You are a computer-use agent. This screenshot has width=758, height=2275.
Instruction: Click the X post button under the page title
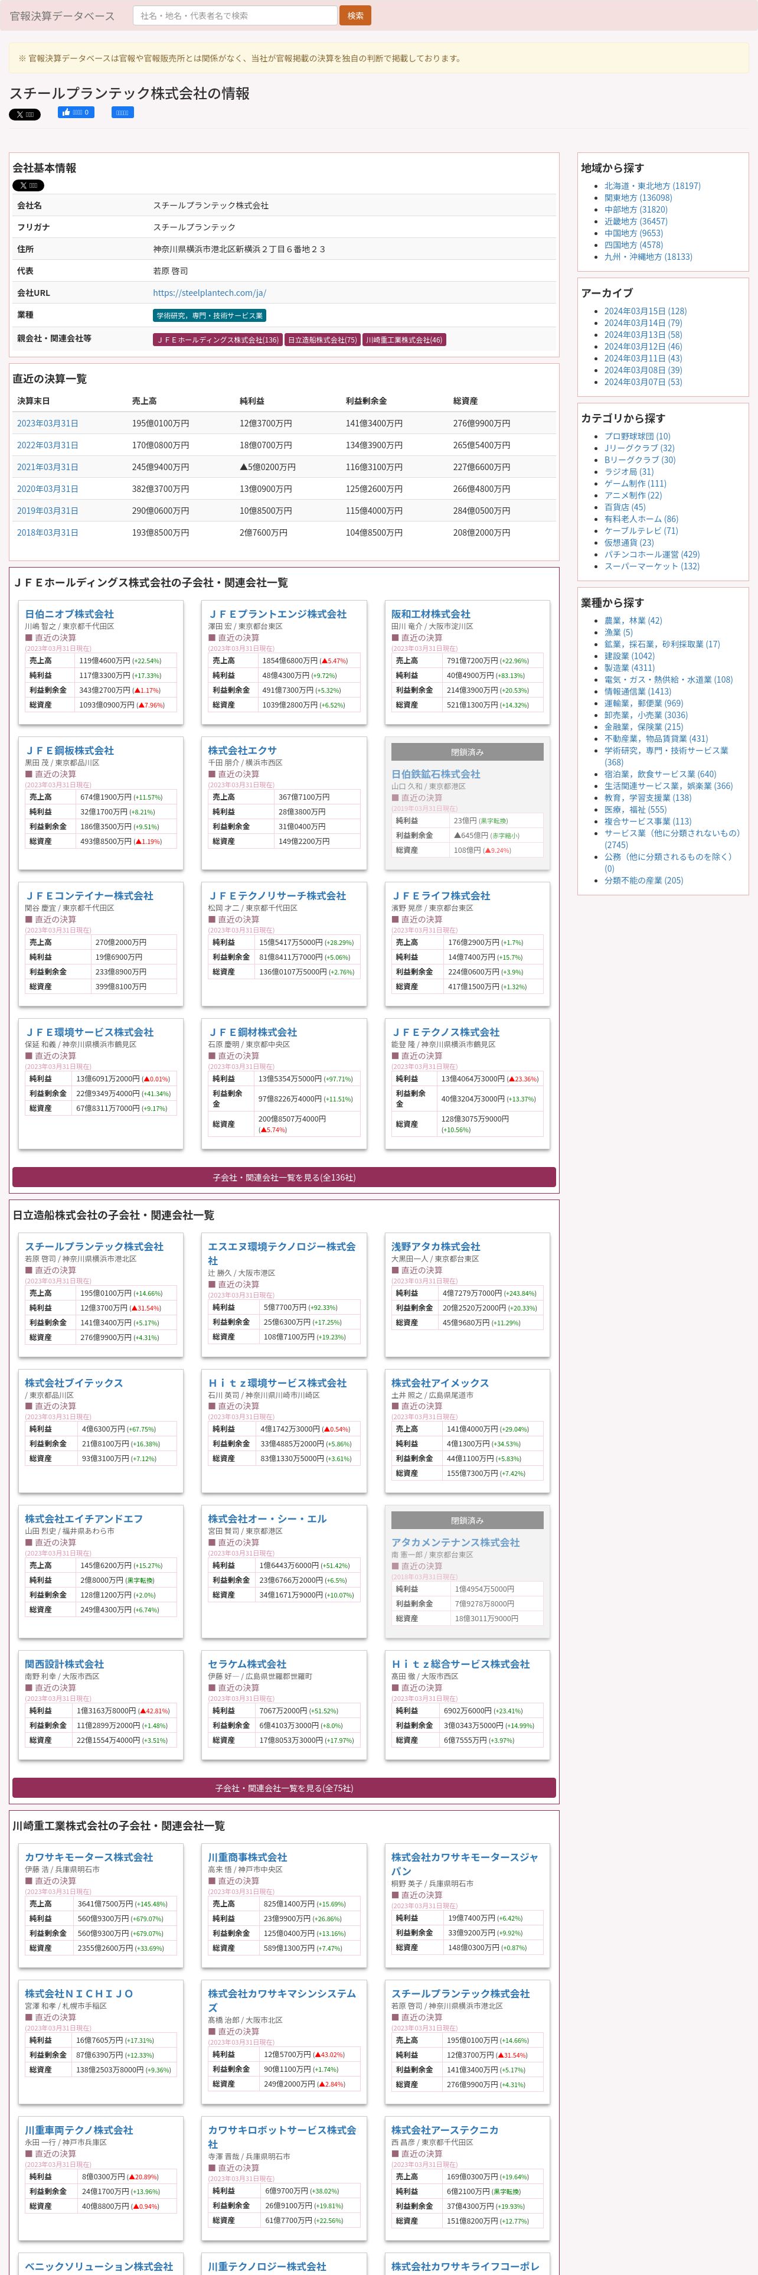(x=25, y=115)
